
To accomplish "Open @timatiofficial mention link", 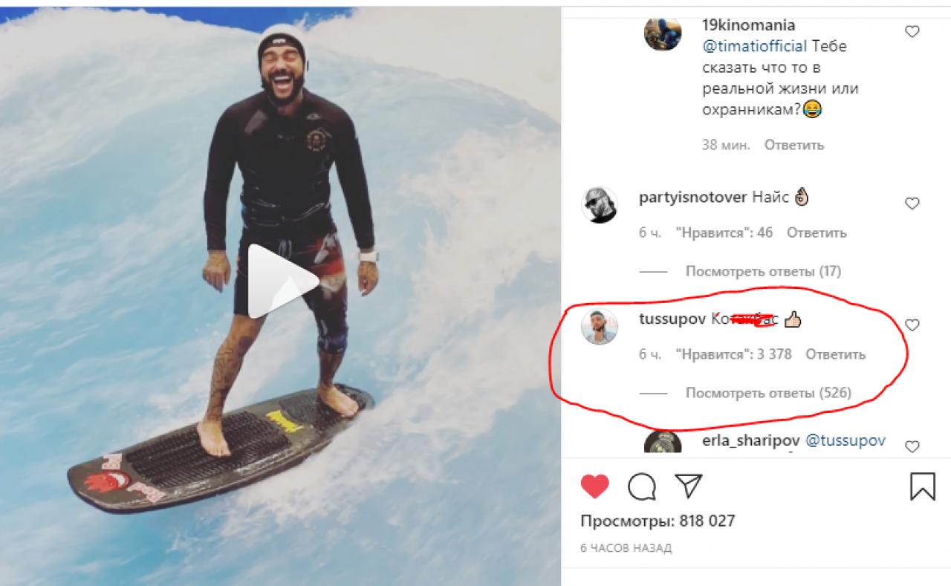I will [x=754, y=46].
